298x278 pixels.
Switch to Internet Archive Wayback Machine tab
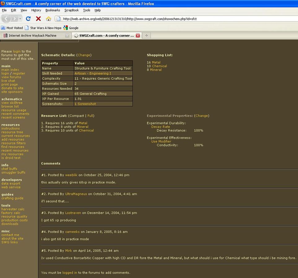(32, 36)
